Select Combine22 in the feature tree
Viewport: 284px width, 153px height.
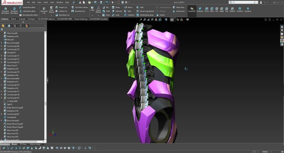11,117
